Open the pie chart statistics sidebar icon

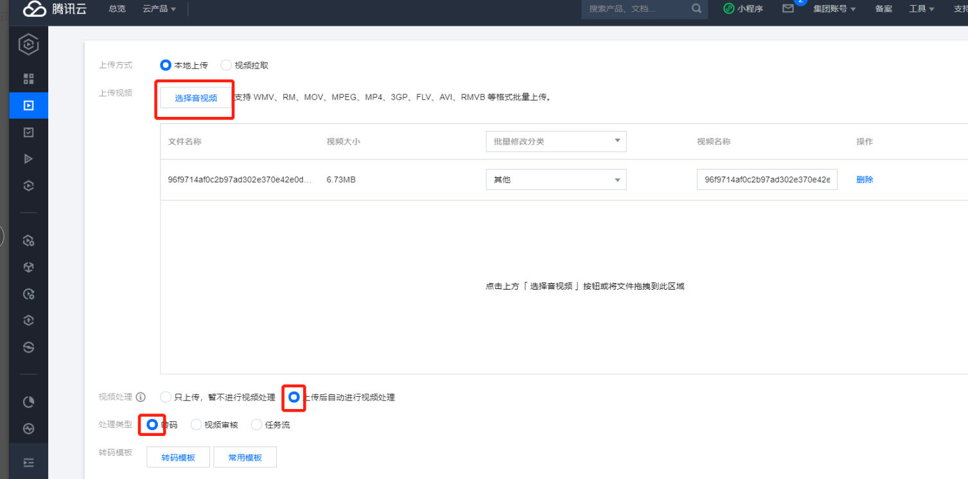28,402
